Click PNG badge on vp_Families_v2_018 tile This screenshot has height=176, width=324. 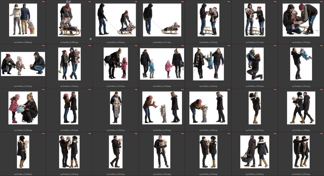(182, 46)
